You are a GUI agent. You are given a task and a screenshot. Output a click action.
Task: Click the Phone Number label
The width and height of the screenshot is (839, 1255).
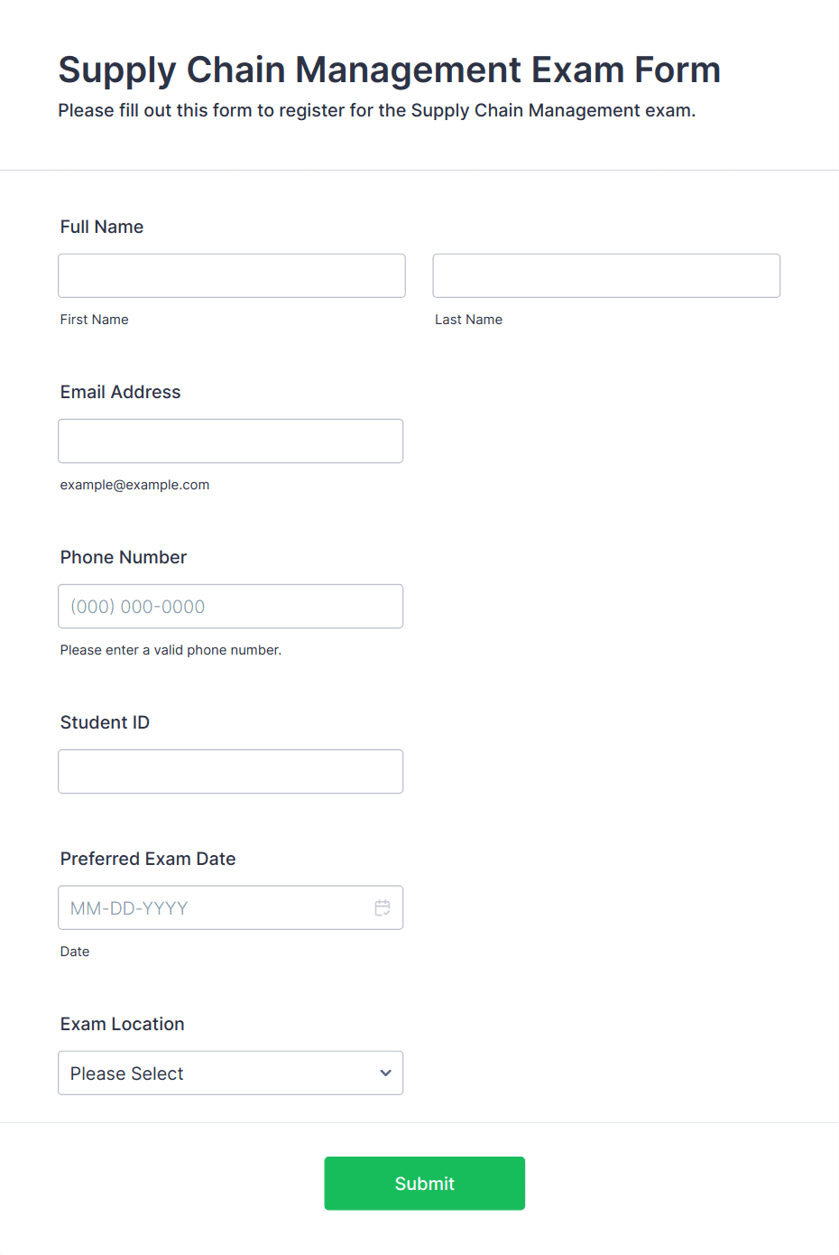click(x=124, y=557)
